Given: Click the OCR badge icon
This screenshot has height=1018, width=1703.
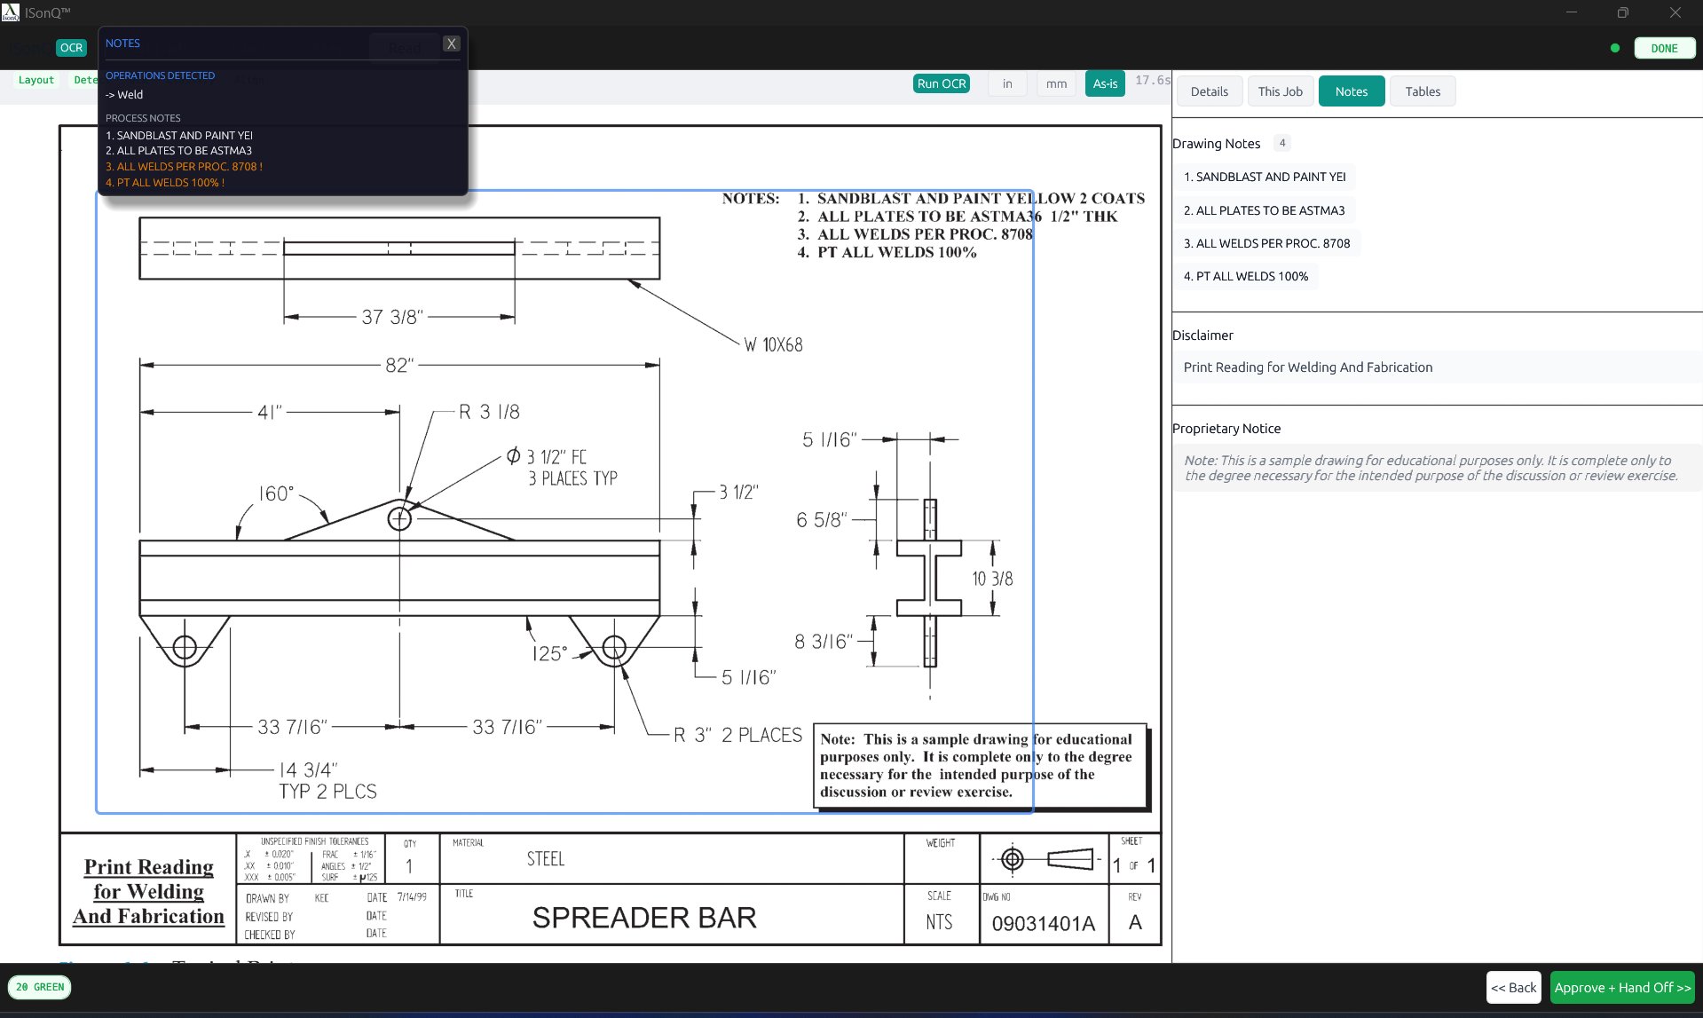Looking at the screenshot, I should tap(71, 47).
